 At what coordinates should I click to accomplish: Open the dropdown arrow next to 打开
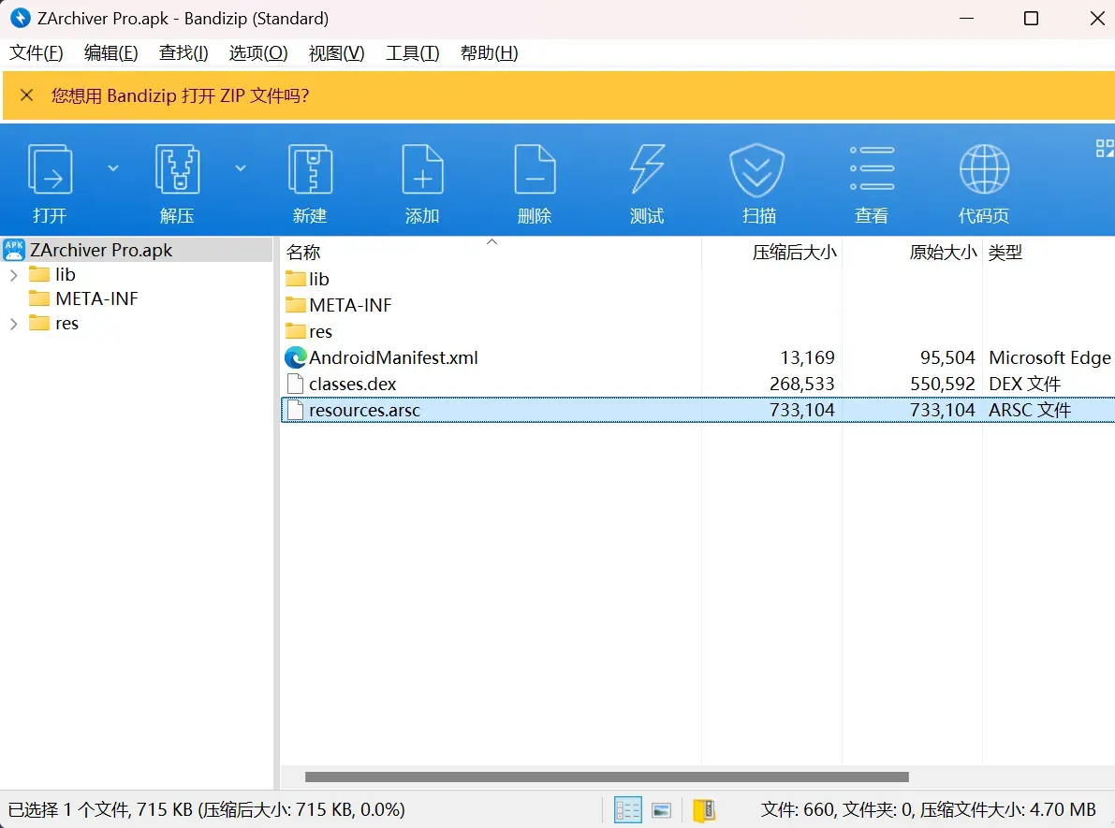(x=113, y=168)
